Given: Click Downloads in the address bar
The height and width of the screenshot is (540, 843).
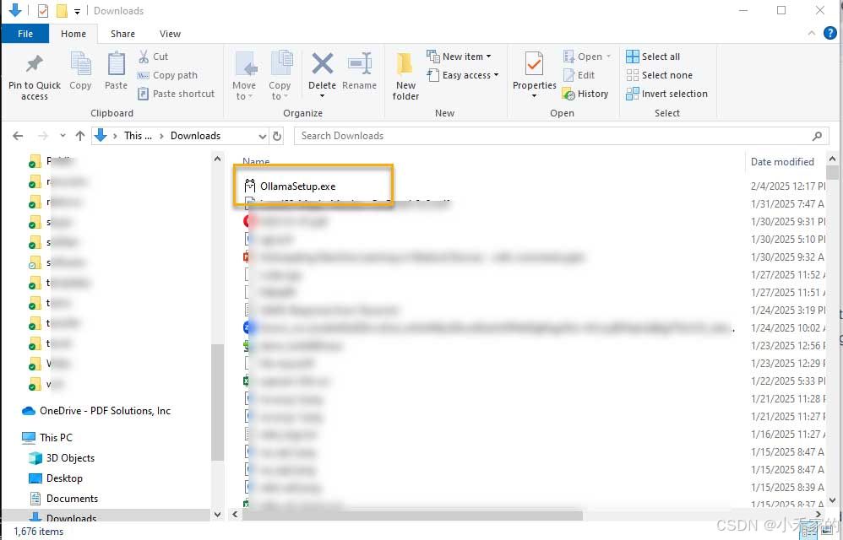Looking at the screenshot, I should [x=196, y=136].
